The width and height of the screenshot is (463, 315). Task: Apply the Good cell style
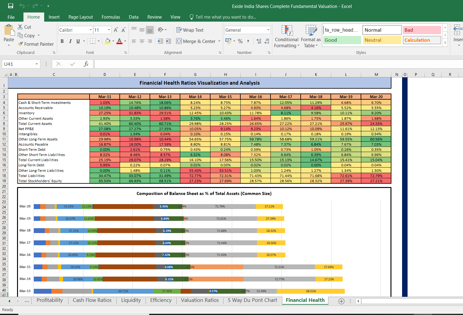(342, 40)
